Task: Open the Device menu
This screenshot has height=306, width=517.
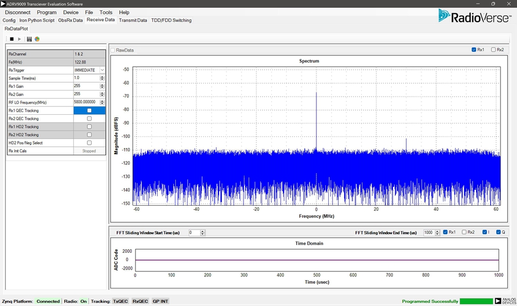Action: tap(71, 12)
